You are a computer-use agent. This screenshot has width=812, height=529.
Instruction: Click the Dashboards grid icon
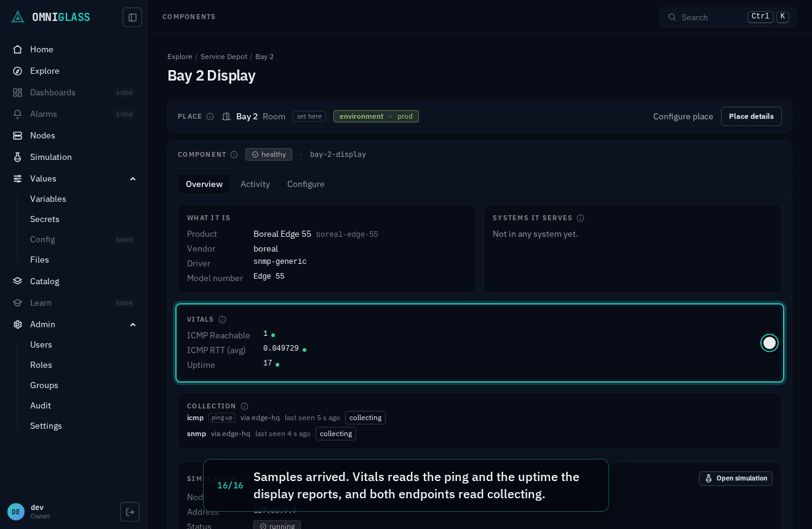tap(18, 92)
